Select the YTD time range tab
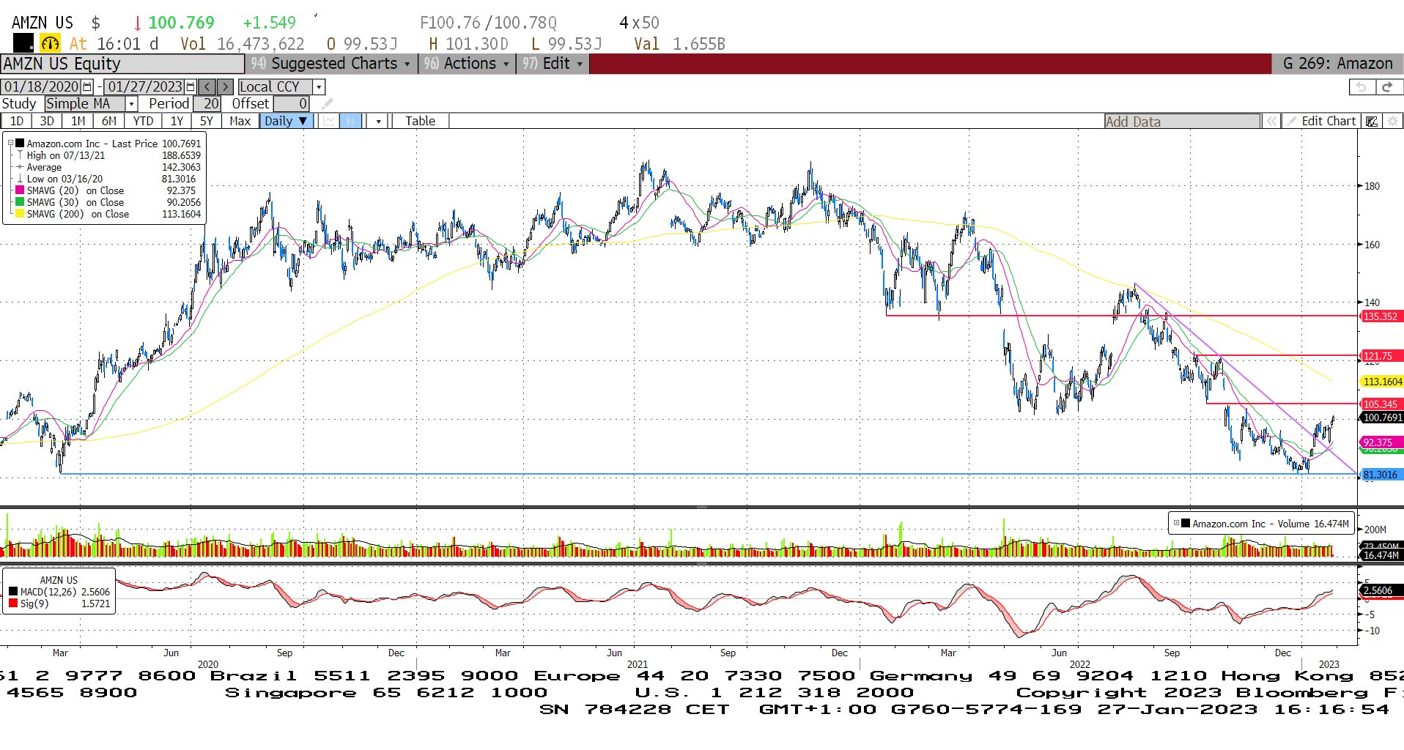This screenshot has height=750, width=1404. (x=143, y=121)
